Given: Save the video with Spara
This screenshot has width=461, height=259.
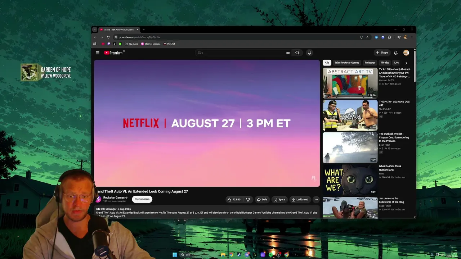Looking at the screenshot, I should pos(279,200).
